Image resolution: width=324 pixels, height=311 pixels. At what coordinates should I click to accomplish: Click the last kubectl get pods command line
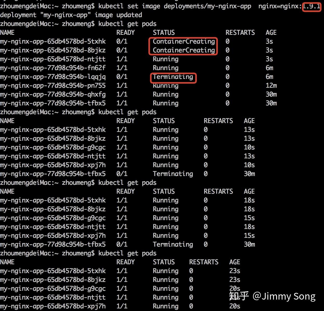tap(127, 253)
